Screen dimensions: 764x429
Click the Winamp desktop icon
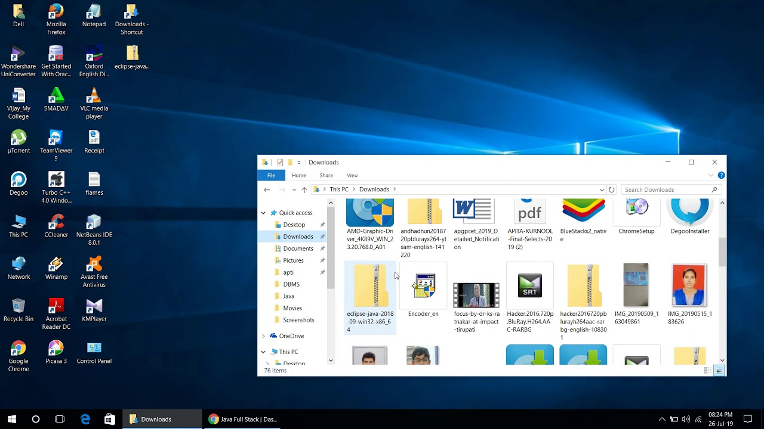point(56,268)
